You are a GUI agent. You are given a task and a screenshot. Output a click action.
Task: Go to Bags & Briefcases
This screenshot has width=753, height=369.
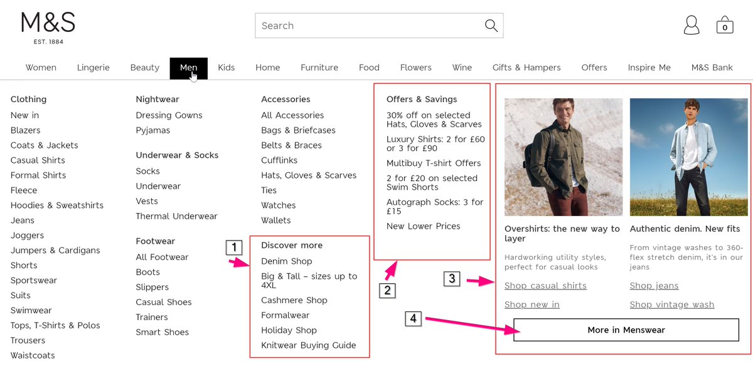coord(298,130)
